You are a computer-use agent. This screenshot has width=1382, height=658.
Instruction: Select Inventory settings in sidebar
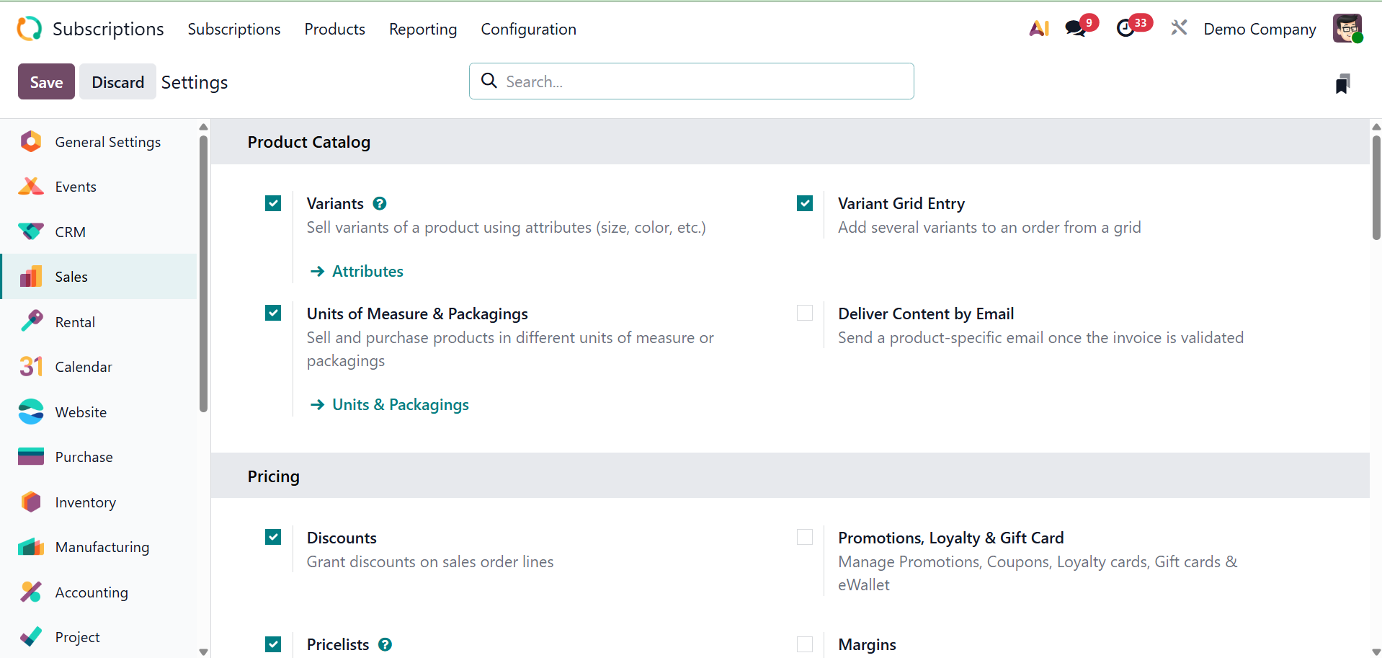coord(85,502)
